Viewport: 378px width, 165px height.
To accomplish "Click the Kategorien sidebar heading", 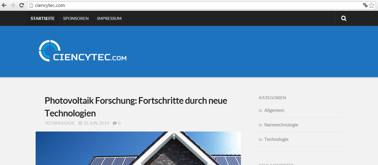I will (272, 98).
